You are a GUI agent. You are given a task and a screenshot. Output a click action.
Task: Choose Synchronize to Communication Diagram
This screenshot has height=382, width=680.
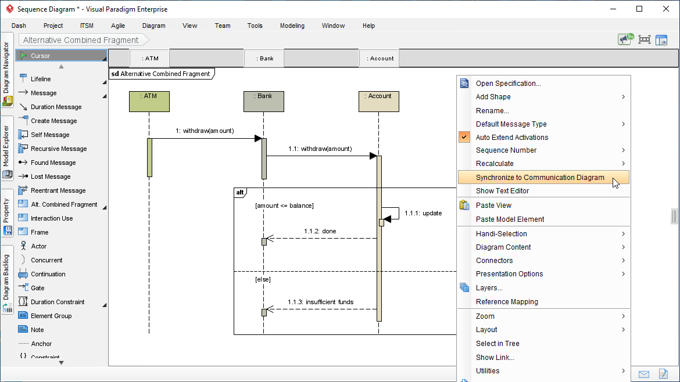click(x=544, y=177)
